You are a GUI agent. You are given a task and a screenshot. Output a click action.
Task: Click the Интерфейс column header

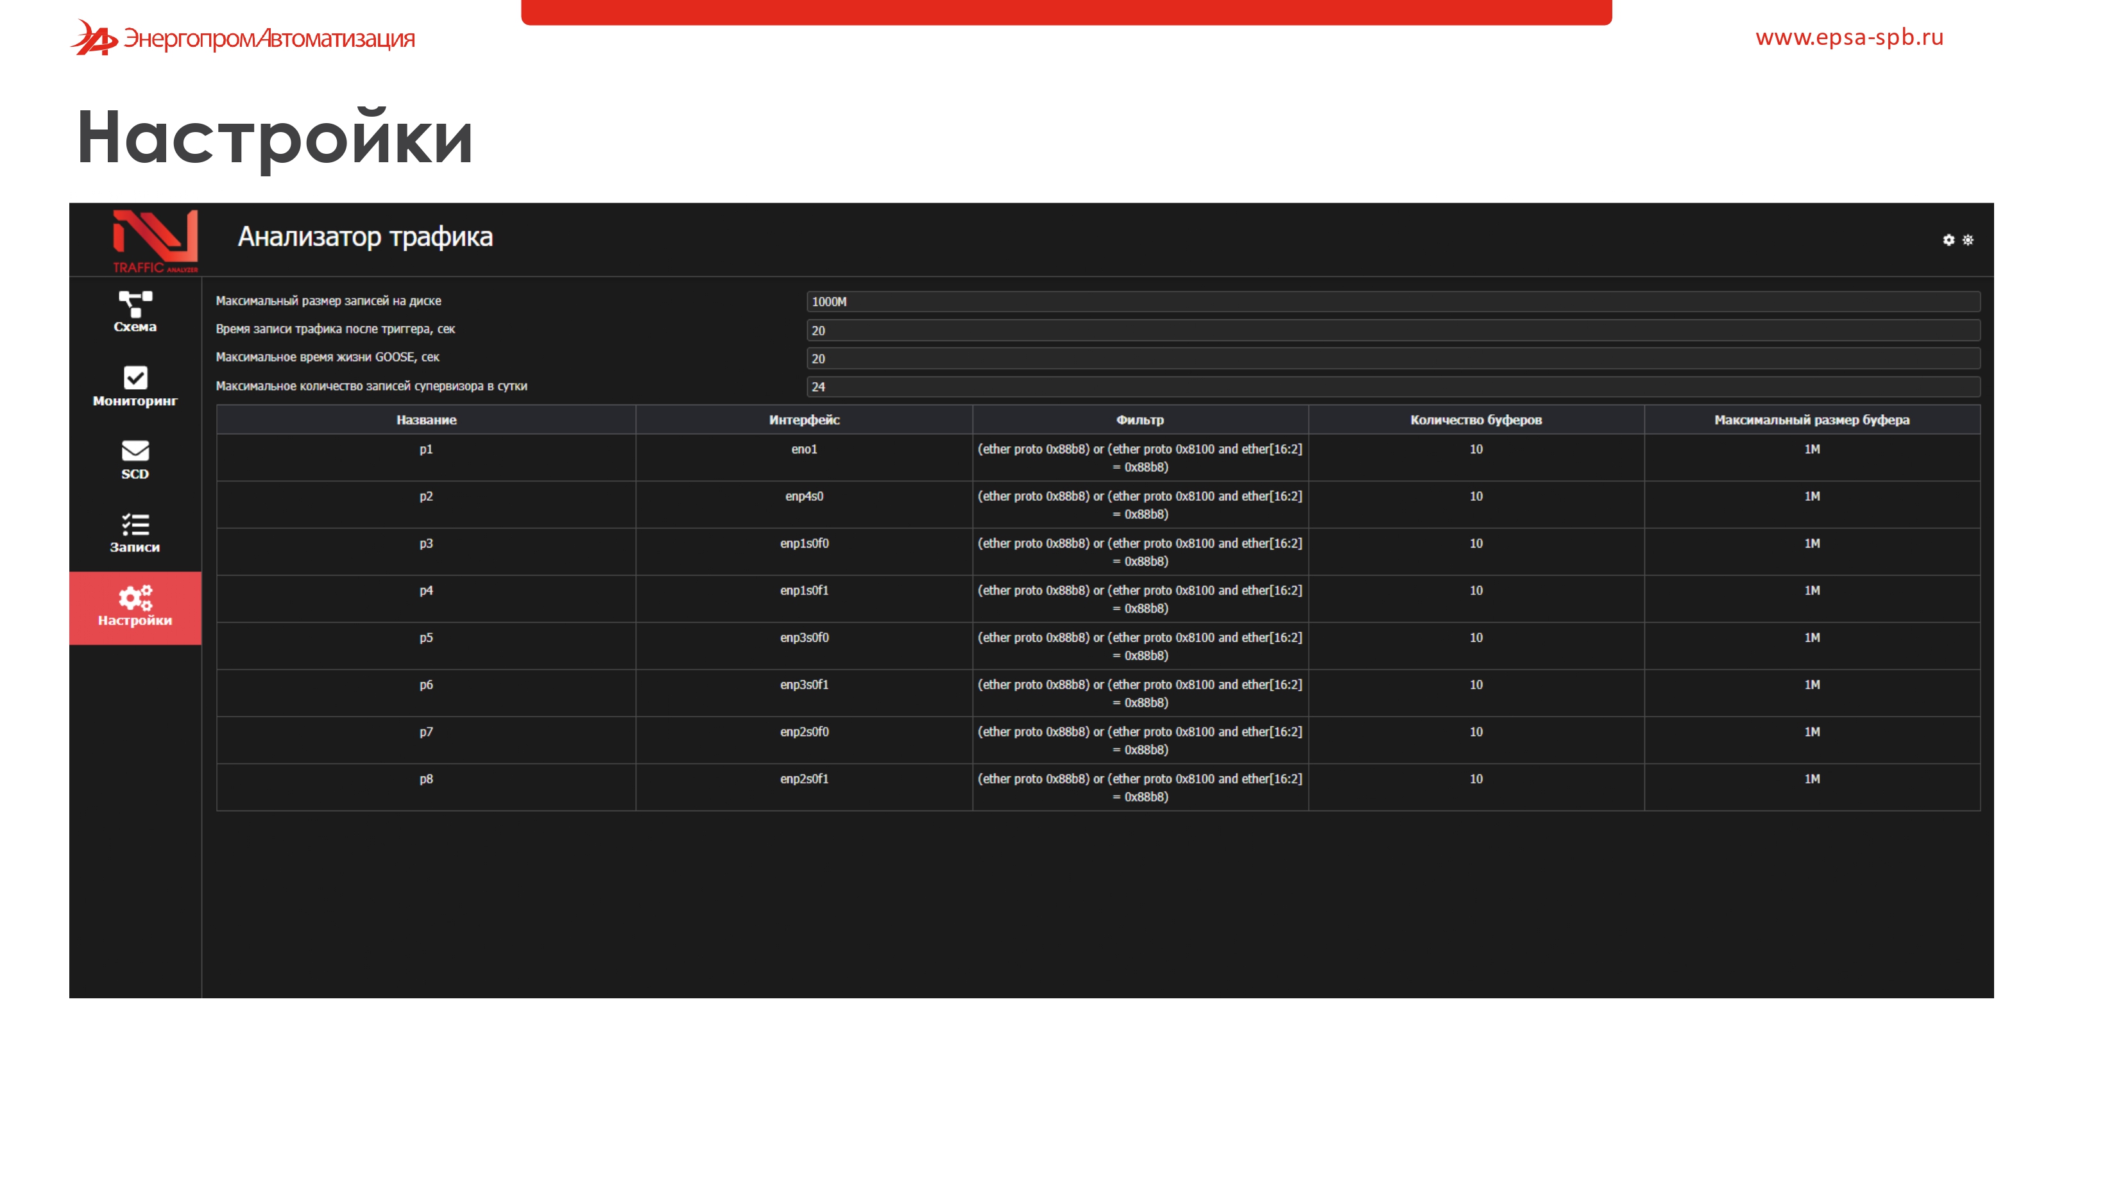point(803,419)
